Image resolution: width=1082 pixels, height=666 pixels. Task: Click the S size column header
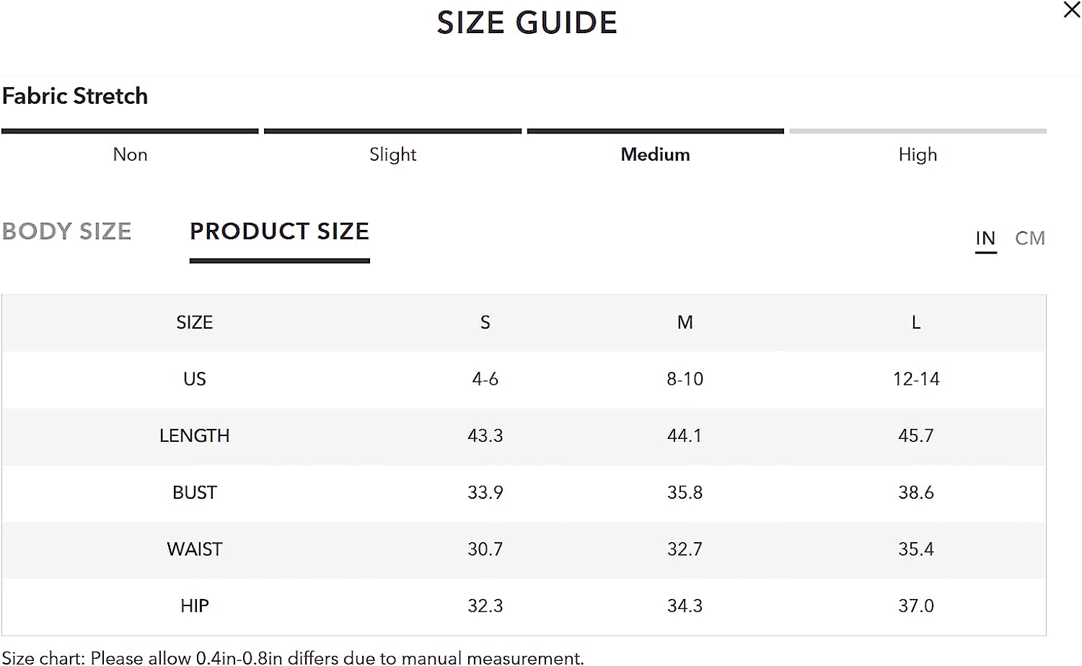(x=485, y=323)
